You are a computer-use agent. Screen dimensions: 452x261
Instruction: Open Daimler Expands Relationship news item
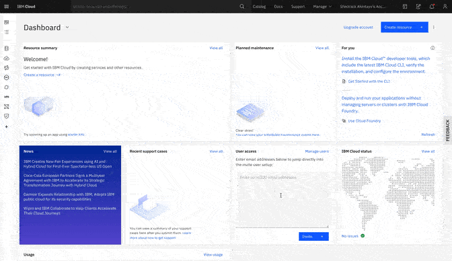pyautogui.click(x=69, y=196)
